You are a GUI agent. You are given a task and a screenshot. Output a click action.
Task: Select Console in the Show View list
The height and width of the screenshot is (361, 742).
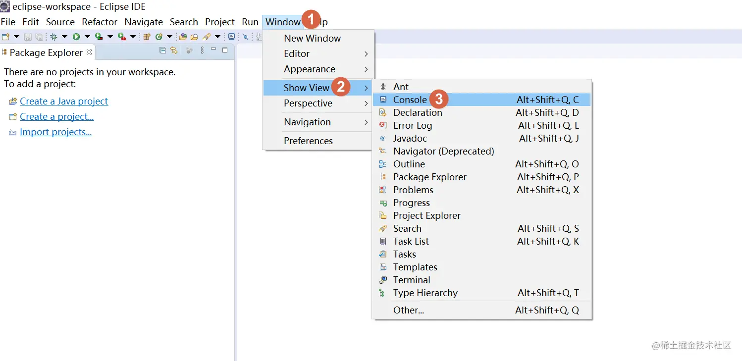(x=482, y=100)
